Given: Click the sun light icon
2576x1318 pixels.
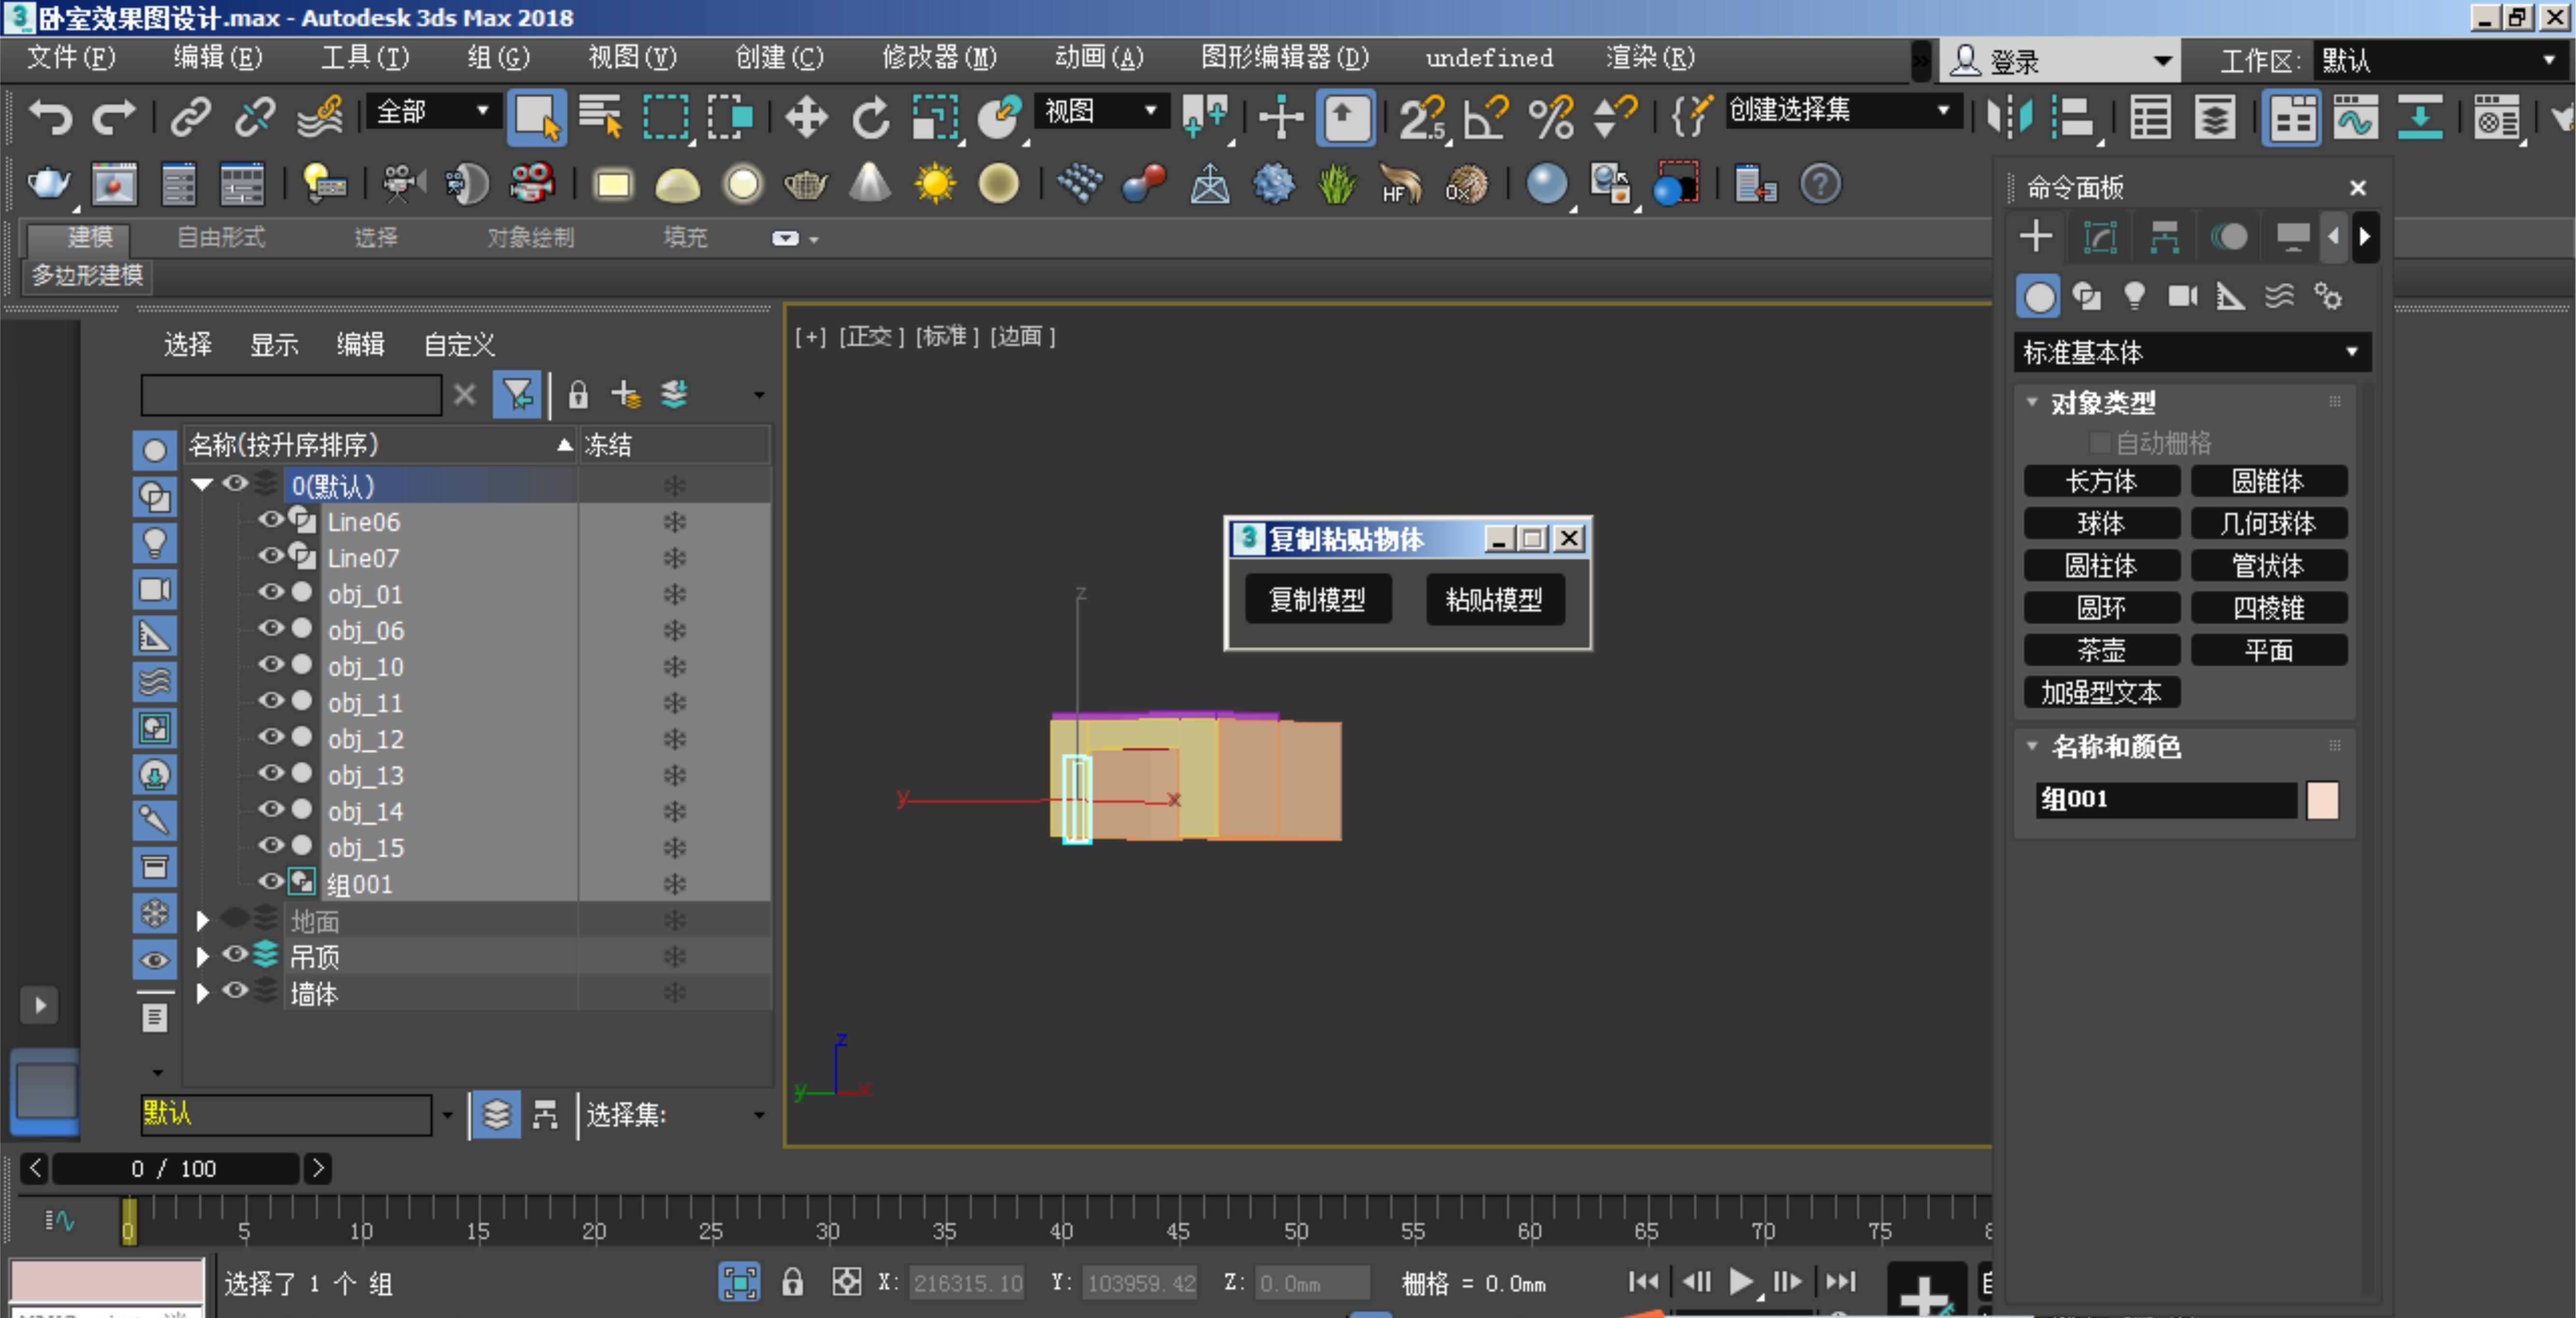Looking at the screenshot, I should 935,184.
